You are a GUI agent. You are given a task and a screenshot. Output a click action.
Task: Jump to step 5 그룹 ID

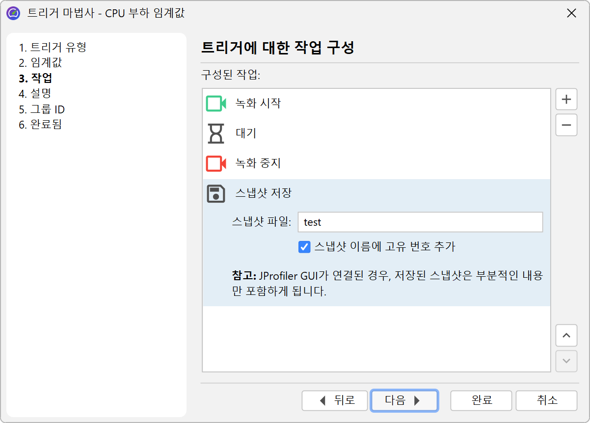pos(42,109)
